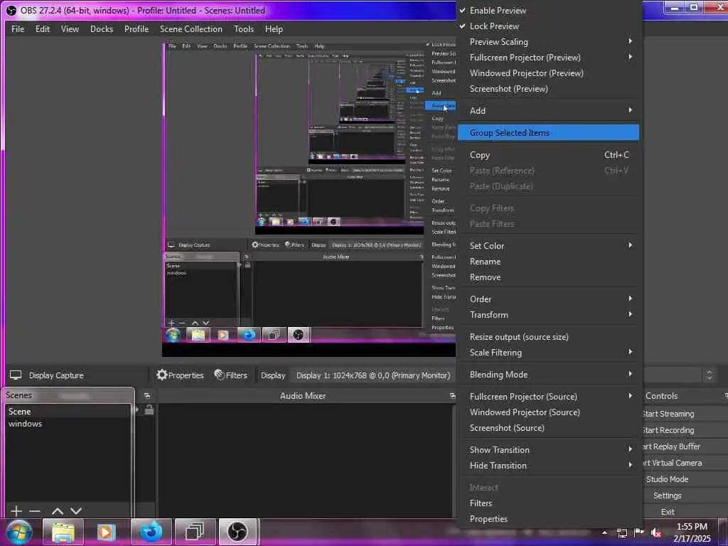Screen dimensions: 728x546
Task: Expand Scale Filtering submenu
Action: [x=548, y=353]
